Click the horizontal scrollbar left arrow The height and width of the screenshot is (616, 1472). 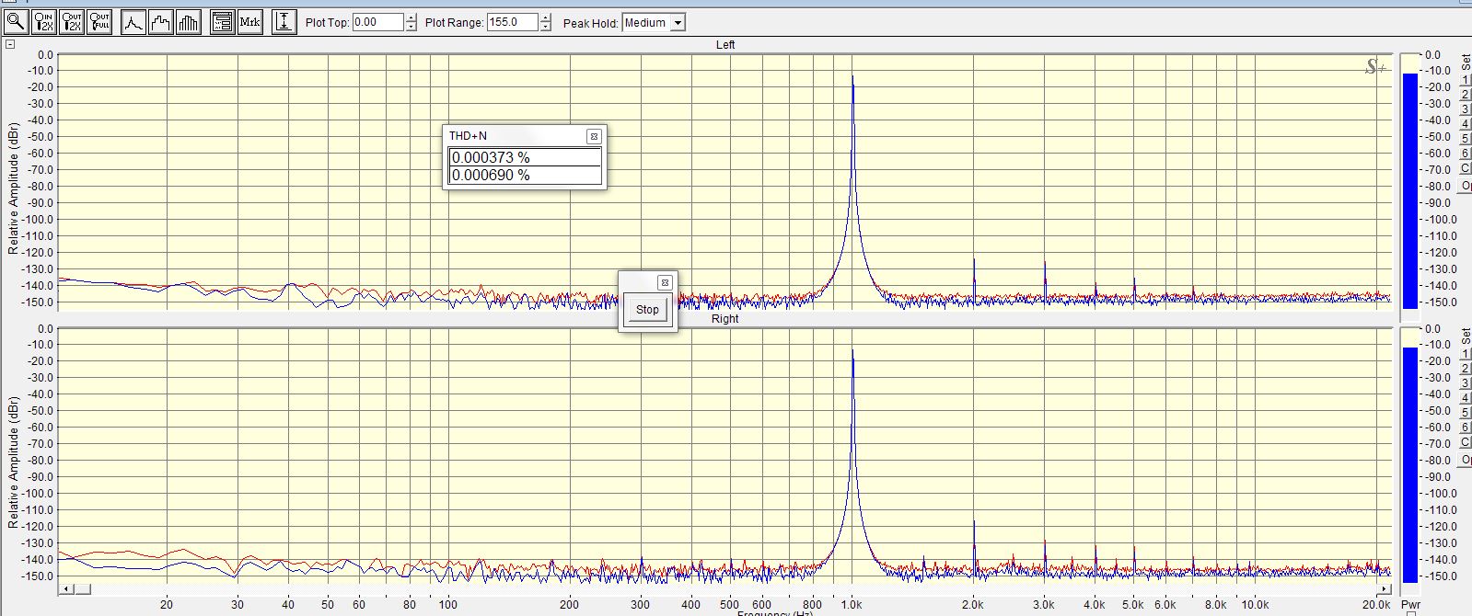coord(65,588)
